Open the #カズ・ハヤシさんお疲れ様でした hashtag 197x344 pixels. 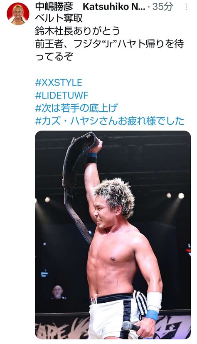pyautogui.click(x=110, y=121)
